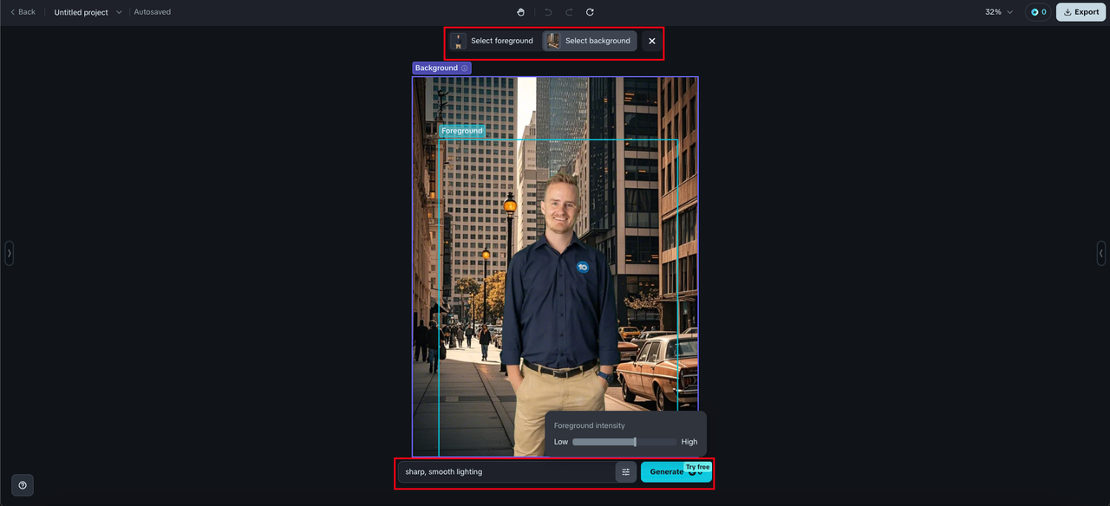Generate the image

pyautogui.click(x=676, y=471)
